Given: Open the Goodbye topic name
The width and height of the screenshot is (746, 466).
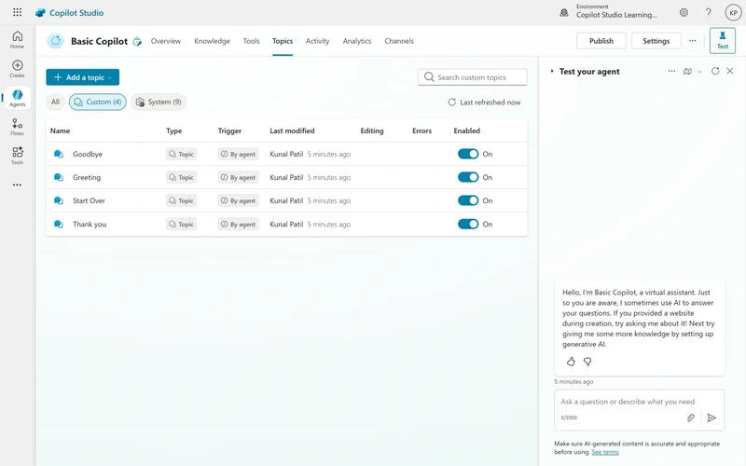Looking at the screenshot, I should click(x=88, y=154).
